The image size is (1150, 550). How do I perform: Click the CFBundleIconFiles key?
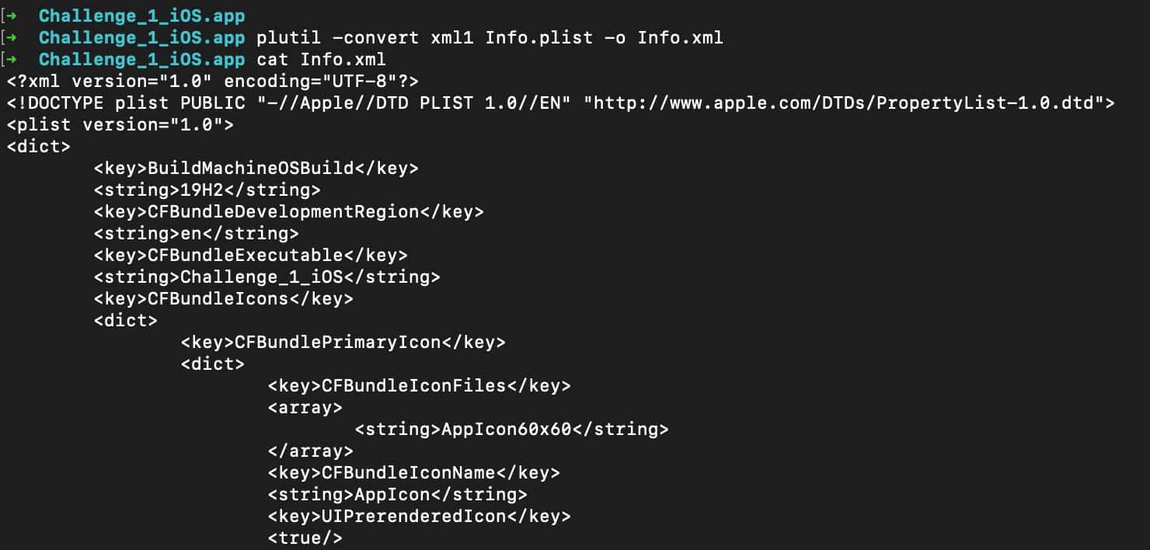coord(420,385)
